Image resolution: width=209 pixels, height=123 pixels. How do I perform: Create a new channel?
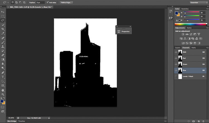[x=199, y=121]
